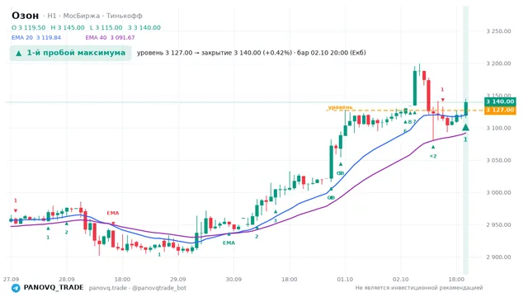
Task: Click the 02.10 date on the time axis
Action: pyautogui.click(x=401, y=279)
